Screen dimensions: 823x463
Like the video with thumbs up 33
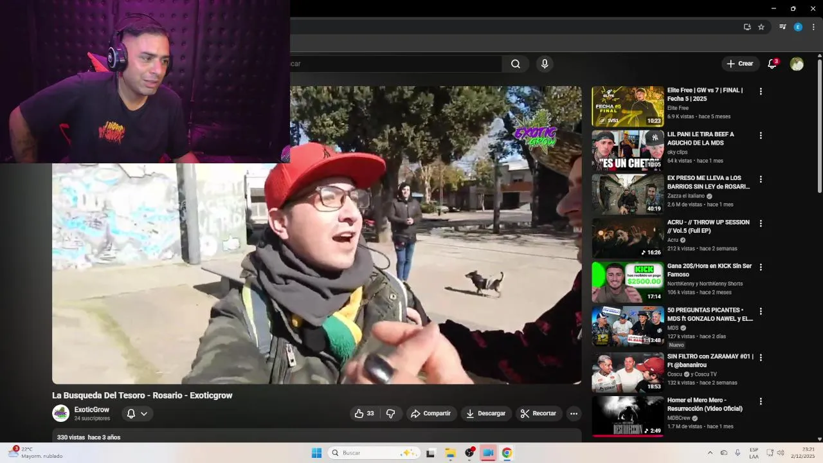point(364,413)
